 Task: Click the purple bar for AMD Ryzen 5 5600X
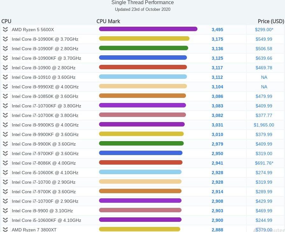click(148, 29)
